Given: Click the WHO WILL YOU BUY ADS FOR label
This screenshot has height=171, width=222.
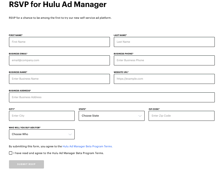Looking at the screenshot, I should pyautogui.click(x=25, y=128).
